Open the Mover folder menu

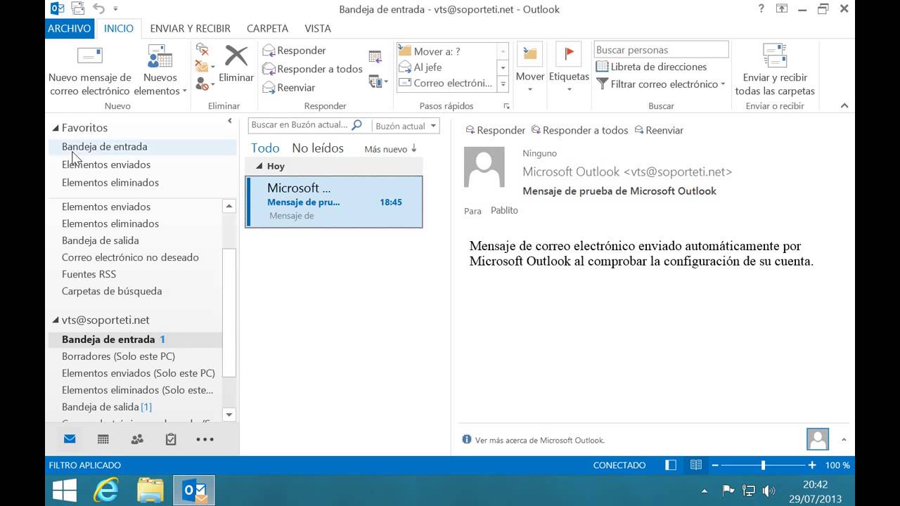(x=530, y=68)
